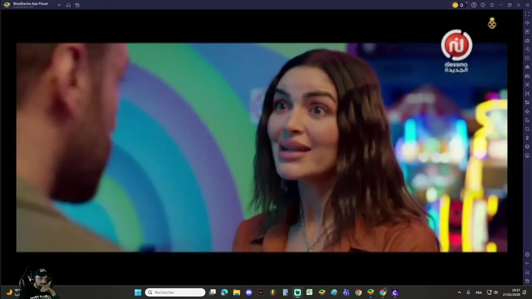Image resolution: width=532 pixels, height=299 pixels.
Task: Open the Calculator from the taskbar
Action: (285, 292)
